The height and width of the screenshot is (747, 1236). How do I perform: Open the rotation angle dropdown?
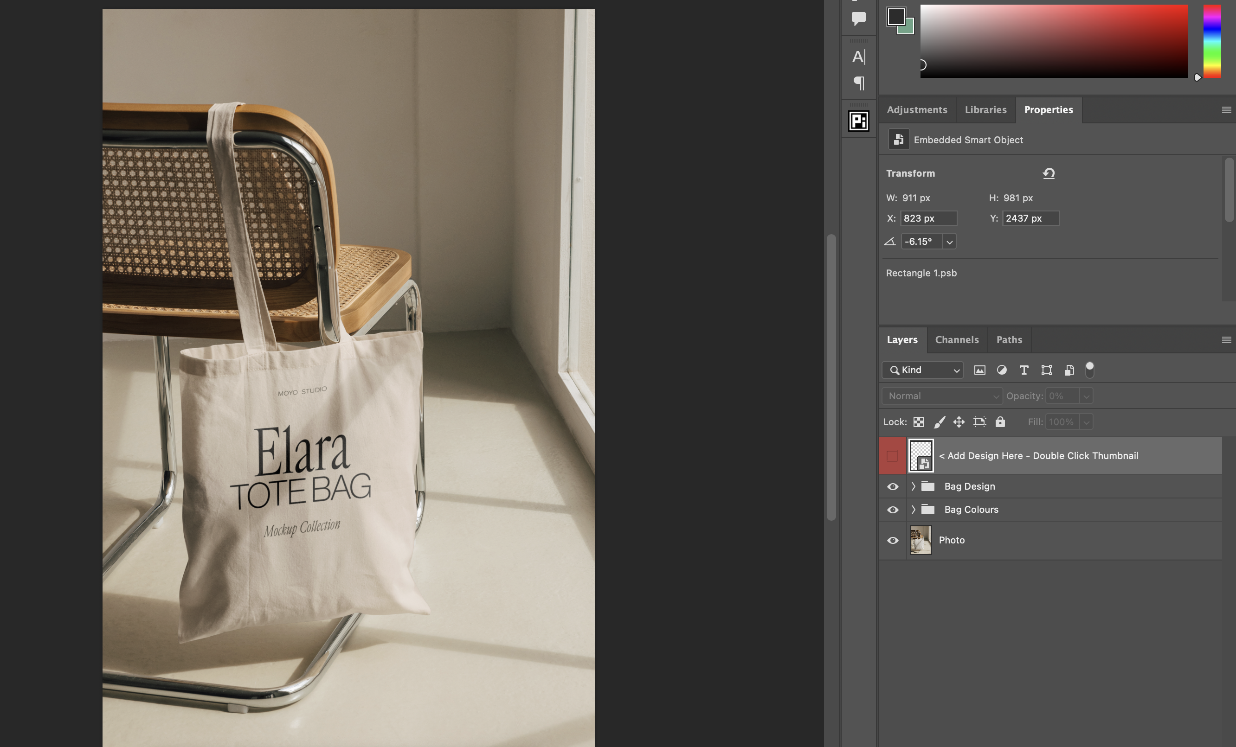[x=949, y=242]
